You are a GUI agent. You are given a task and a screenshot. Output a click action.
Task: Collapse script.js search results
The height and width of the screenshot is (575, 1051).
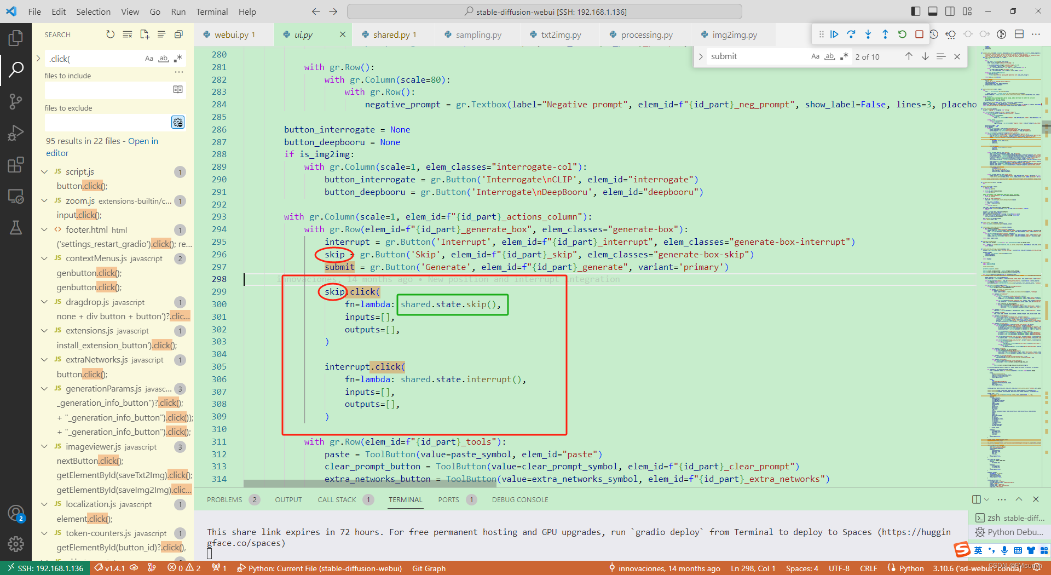(x=44, y=172)
